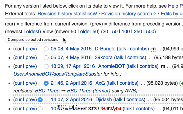Open Revision history search tool link
This screenshot has width=183, height=114.
coord(127,13)
